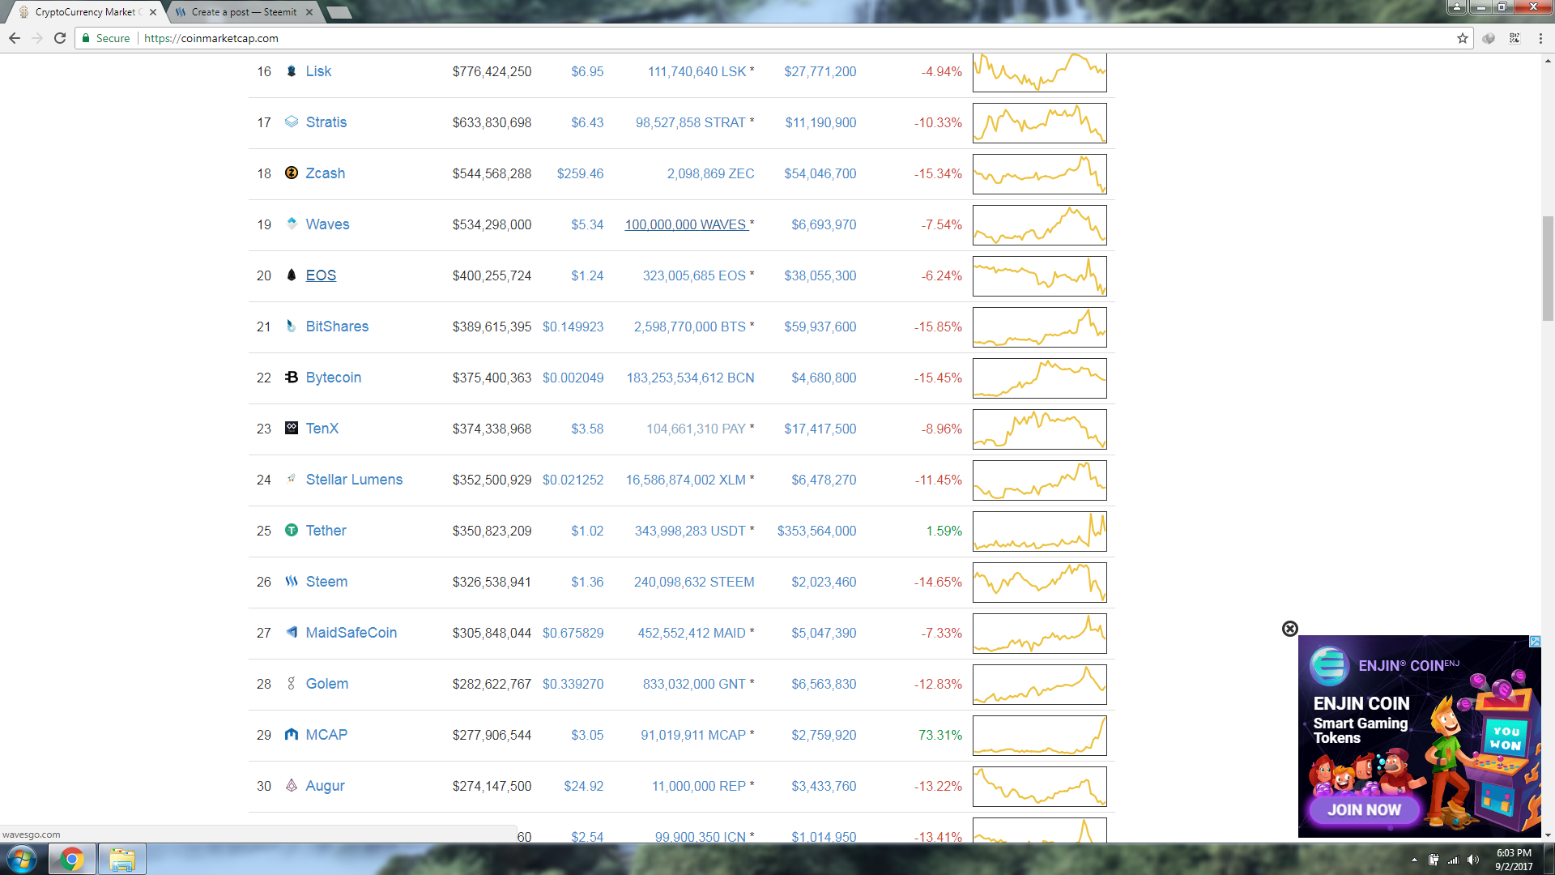Open the Windows Start menu
Screen dimensions: 1555x875
tap(21, 859)
